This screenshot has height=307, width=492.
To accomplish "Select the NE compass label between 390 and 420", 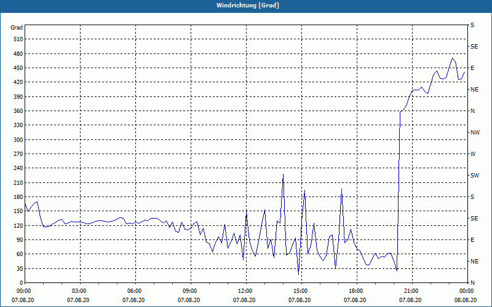I will 474,90.
